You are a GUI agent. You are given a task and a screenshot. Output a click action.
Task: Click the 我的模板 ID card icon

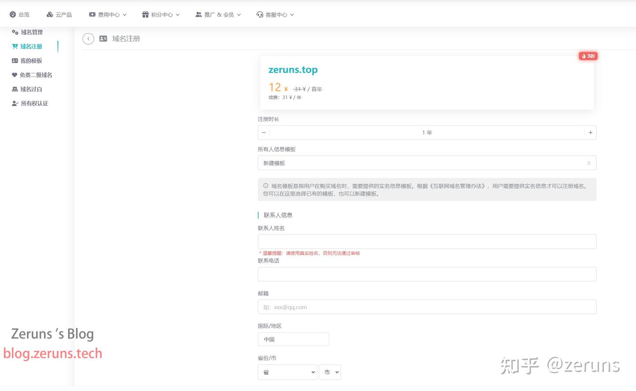pos(15,61)
